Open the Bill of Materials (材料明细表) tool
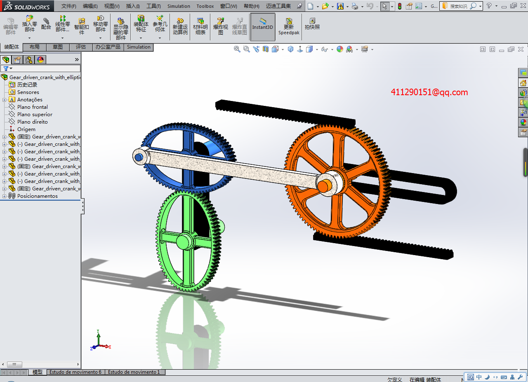528x382 pixels. coord(200,26)
